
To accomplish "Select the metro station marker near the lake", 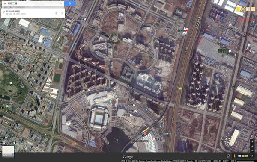I will (145, 133).
